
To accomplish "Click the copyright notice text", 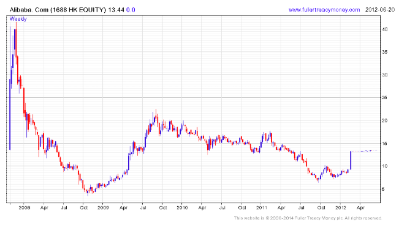I will coord(308,218).
